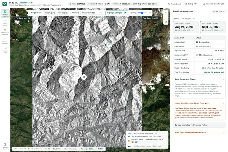Click the Relative Orbit value 19 (Descending)
Image resolution: width=228 pixels, height=152 pixels.
203,42
